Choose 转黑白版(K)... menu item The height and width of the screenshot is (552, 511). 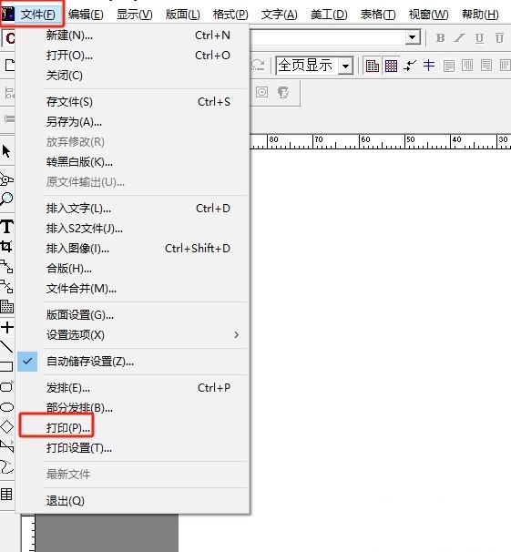(x=134, y=162)
